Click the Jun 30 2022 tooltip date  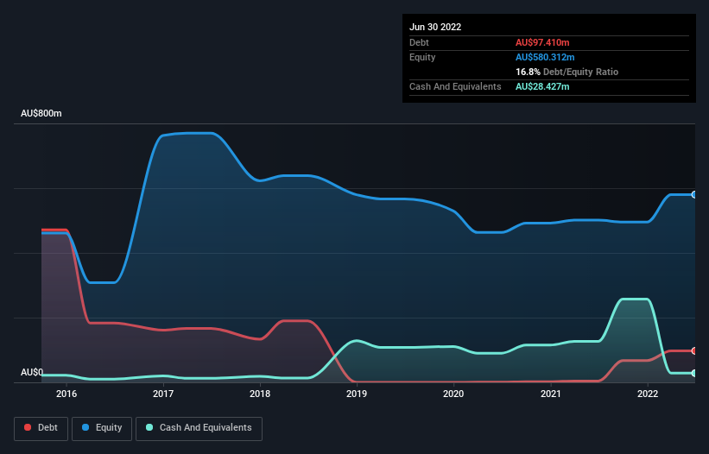coord(435,27)
